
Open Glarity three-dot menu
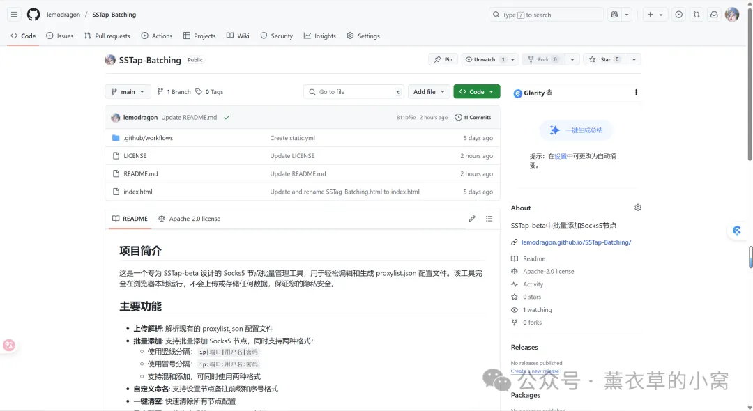637,92
